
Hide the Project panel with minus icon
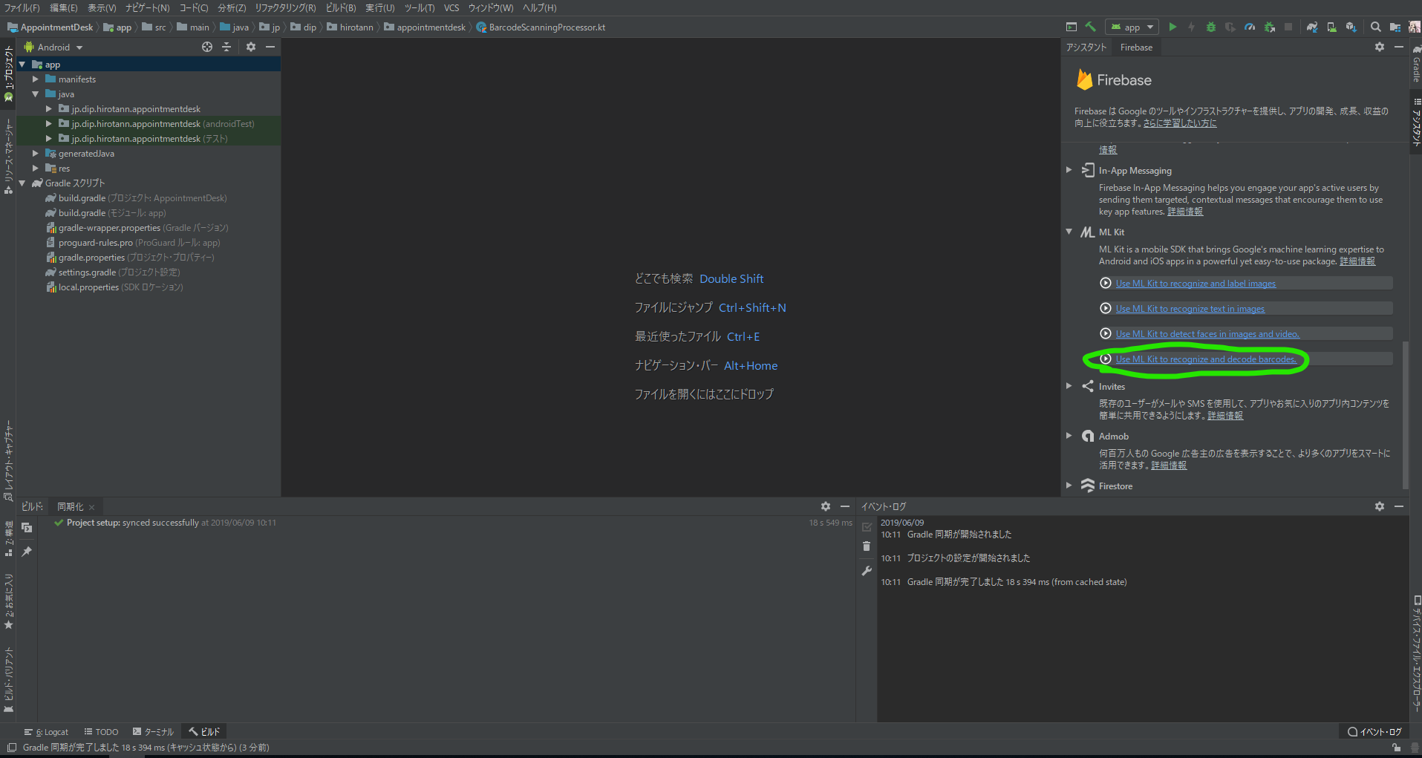270,47
